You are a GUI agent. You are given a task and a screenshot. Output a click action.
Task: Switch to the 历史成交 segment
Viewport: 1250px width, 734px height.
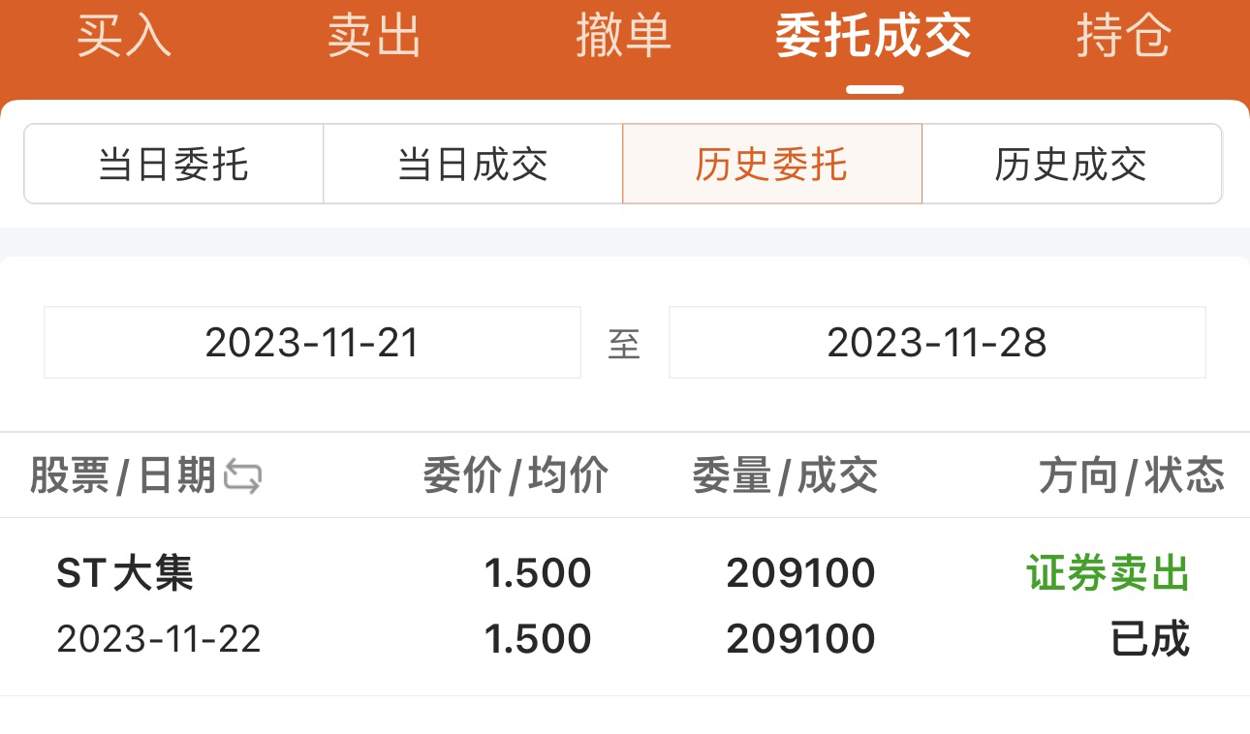[1072, 164]
